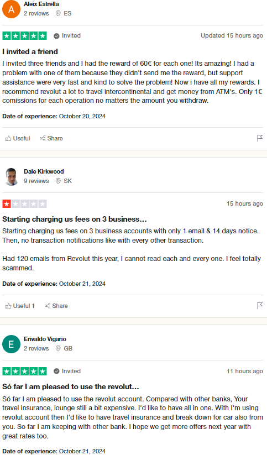Click the Invited badge on Erivaldo's review
The height and width of the screenshot is (455, 267).
pos(67,371)
